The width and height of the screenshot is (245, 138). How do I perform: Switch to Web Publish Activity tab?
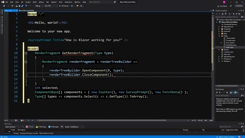(46, 133)
